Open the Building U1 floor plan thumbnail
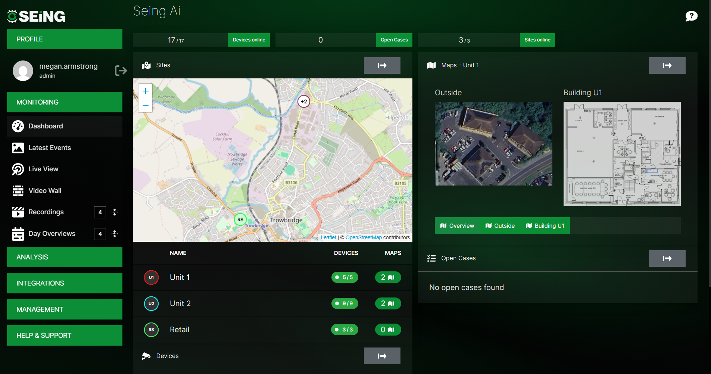The image size is (711, 374). tap(621, 153)
